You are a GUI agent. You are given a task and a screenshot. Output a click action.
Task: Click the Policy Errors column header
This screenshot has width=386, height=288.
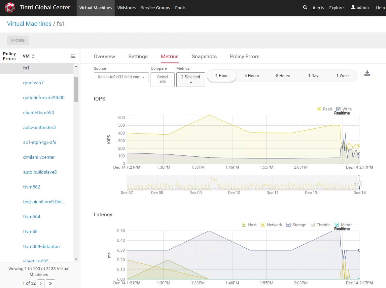click(9, 56)
